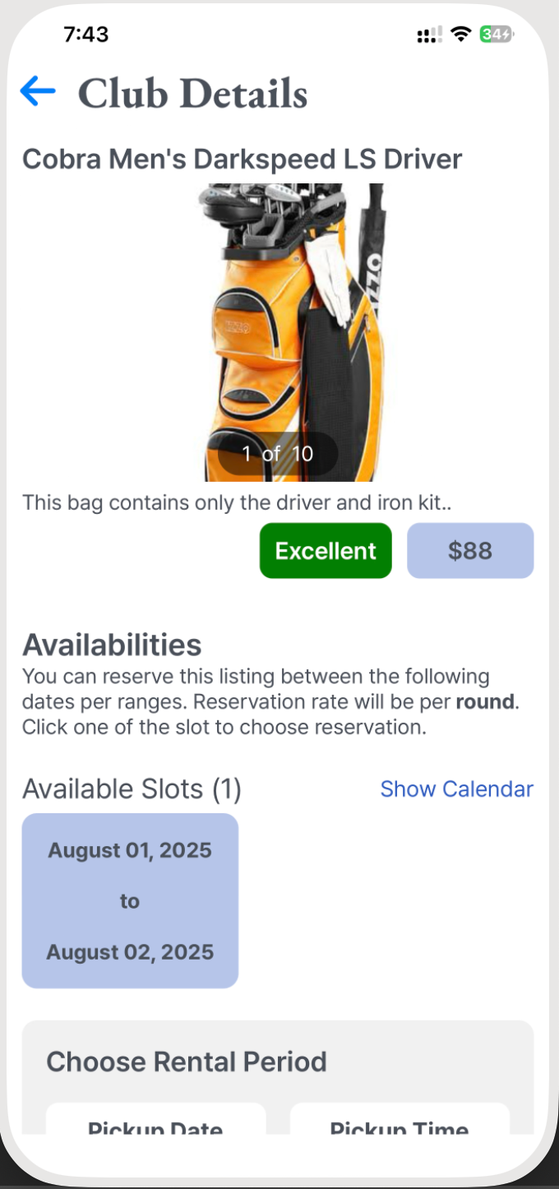
Task: Tap the Availabilities section heading
Action: tap(112, 645)
